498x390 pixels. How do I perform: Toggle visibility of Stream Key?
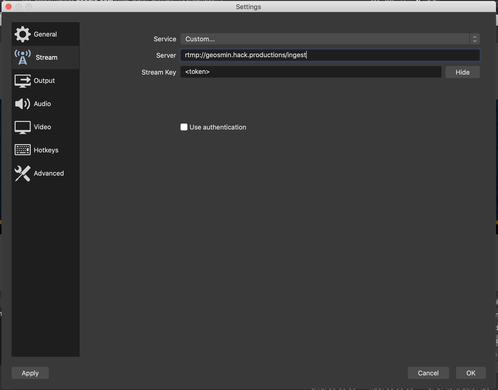(462, 72)
